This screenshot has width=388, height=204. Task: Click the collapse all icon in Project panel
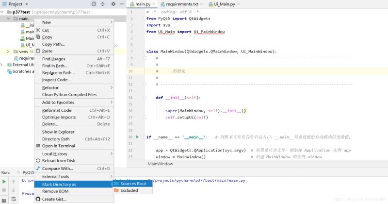103,4
